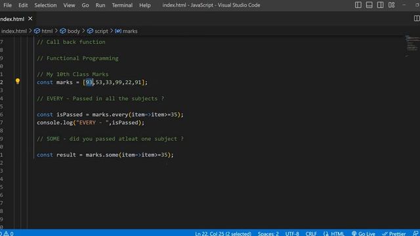Viewport: 420px width, 236px height.
Task: Click the result variable declaration
Action: point(66,155)
